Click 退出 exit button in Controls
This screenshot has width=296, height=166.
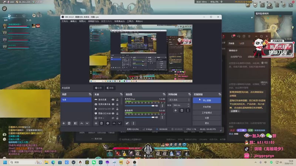click(207, 123)
